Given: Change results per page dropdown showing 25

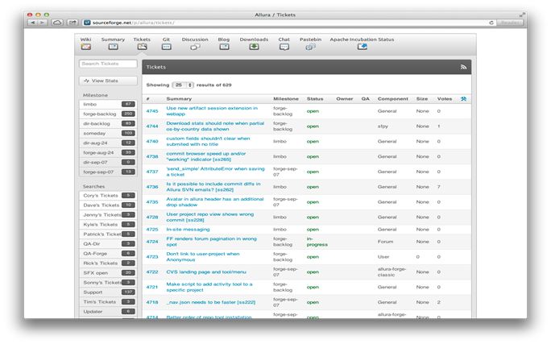Looking at the screenshot, I should [183, 85].
